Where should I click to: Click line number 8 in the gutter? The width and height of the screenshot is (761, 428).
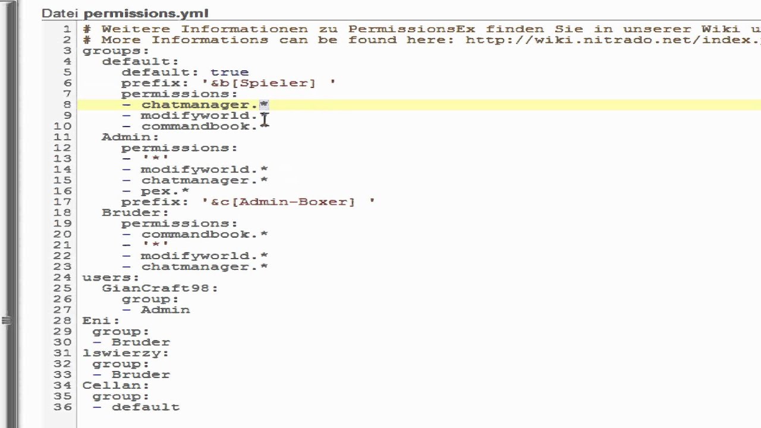pyautogui.click(x=67, y=105)
